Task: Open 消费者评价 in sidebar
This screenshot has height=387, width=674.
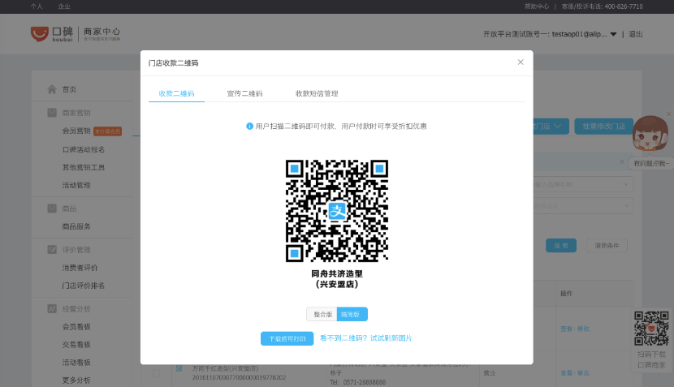Action: point(80,268)
